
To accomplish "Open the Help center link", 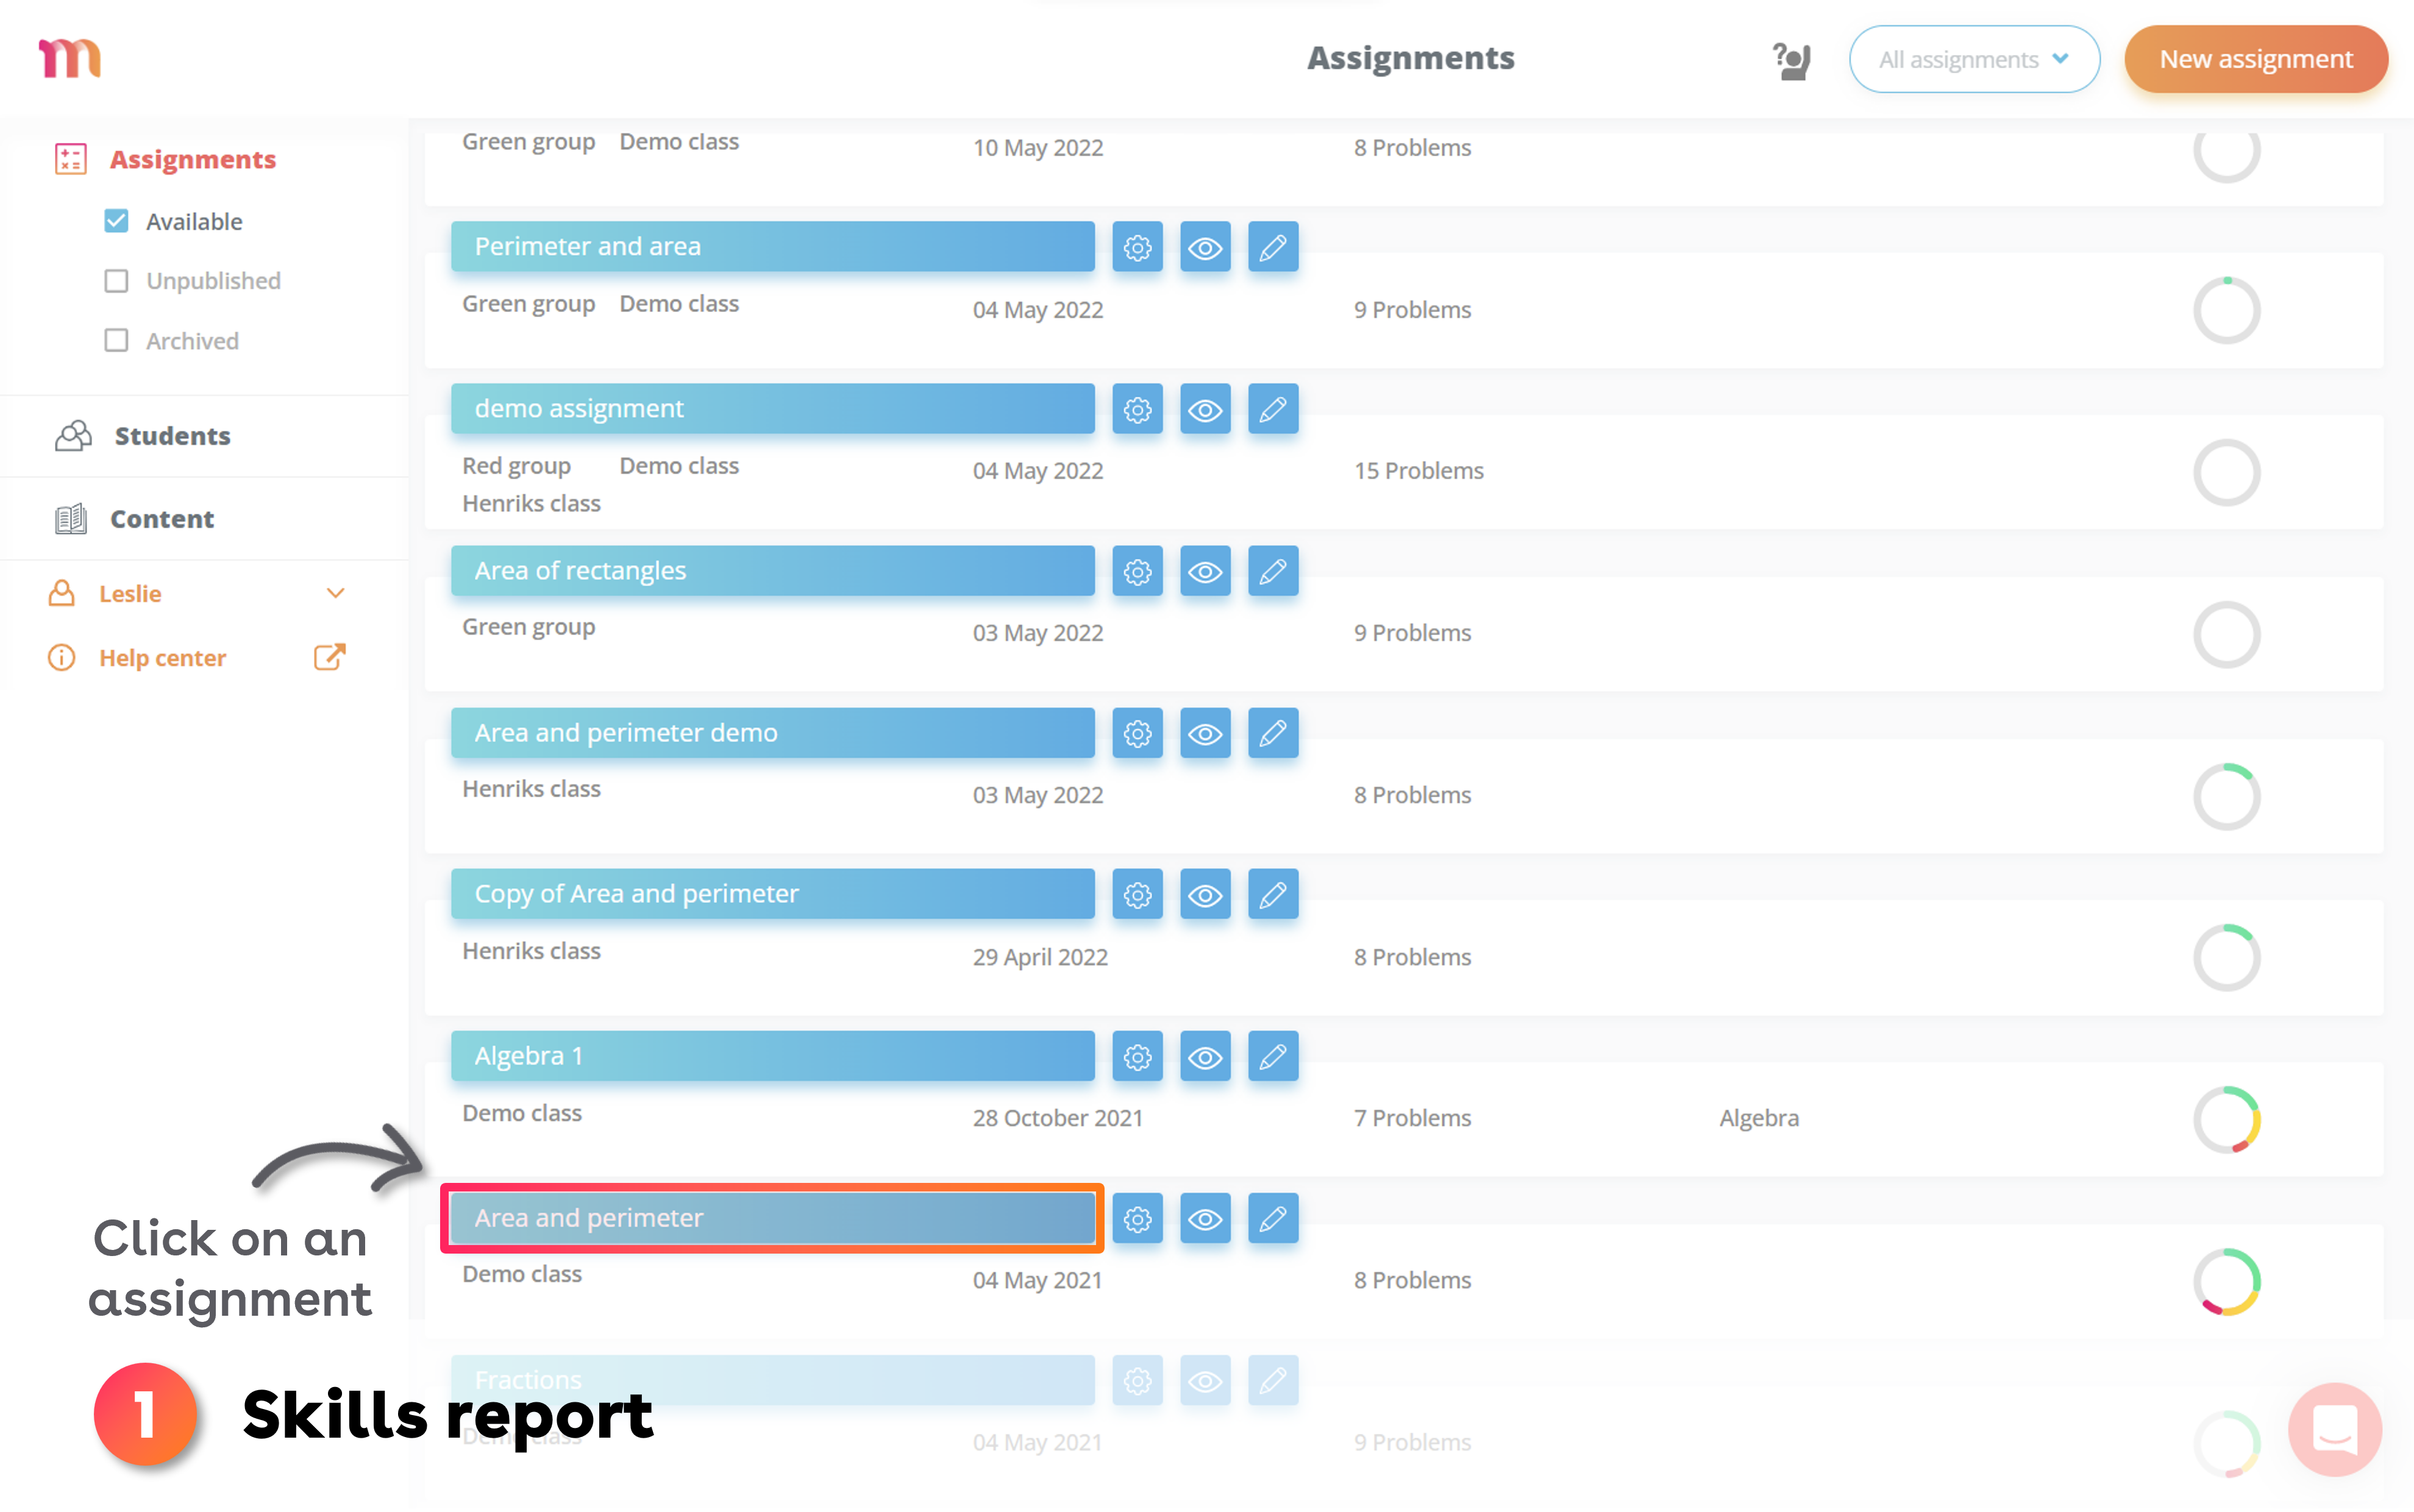I will [162, 658].
